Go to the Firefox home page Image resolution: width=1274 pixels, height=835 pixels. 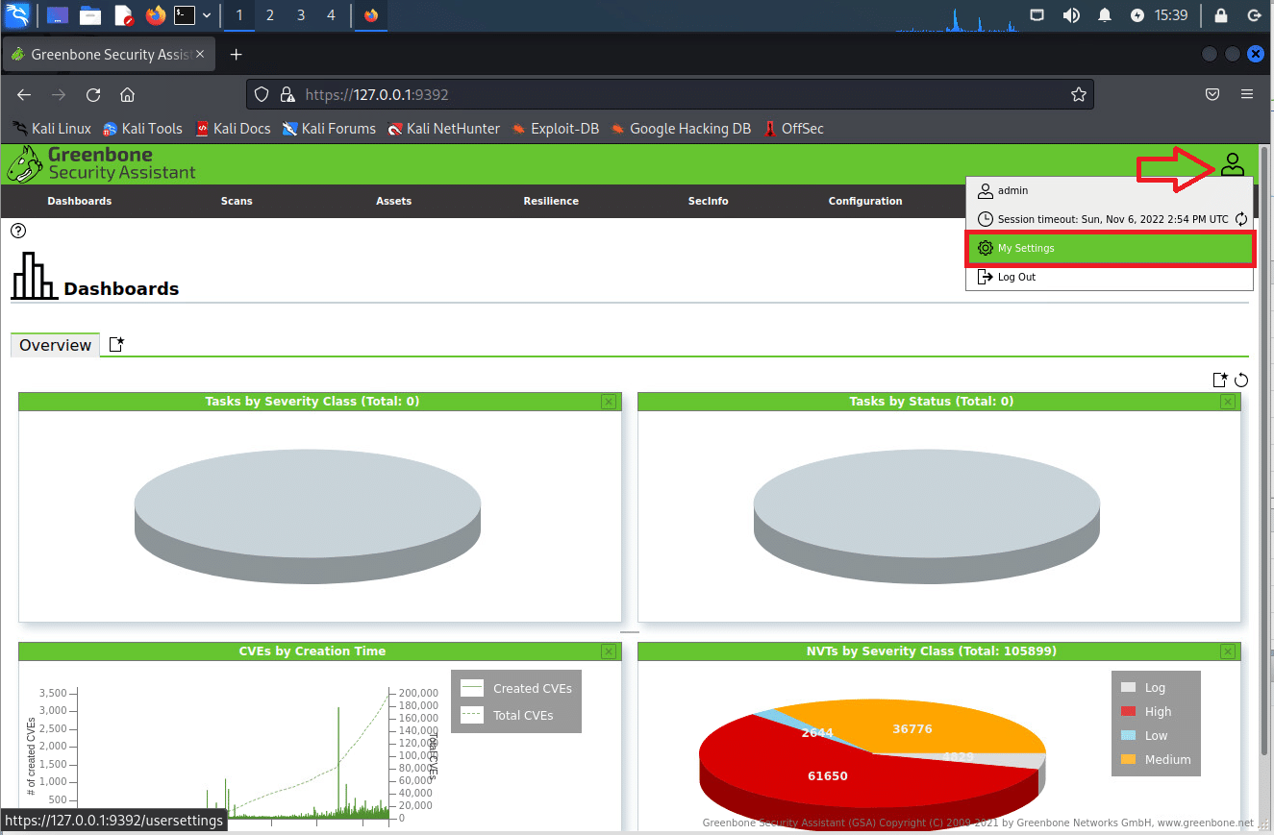tap(127, 94)
